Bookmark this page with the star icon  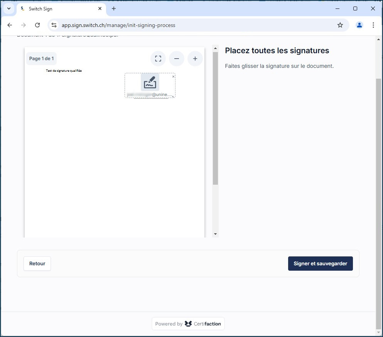[x=340, y=25]
